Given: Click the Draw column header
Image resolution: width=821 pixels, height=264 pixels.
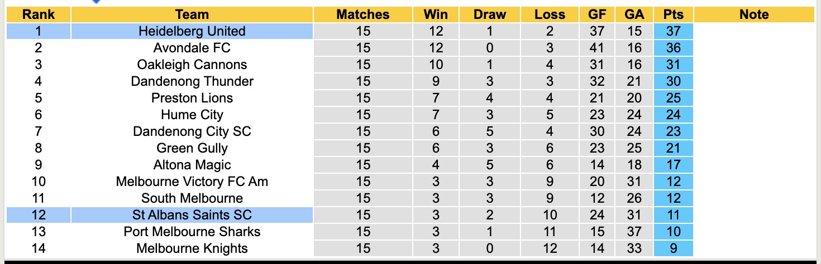Looking at the screenshot, I should coord(489,14).
